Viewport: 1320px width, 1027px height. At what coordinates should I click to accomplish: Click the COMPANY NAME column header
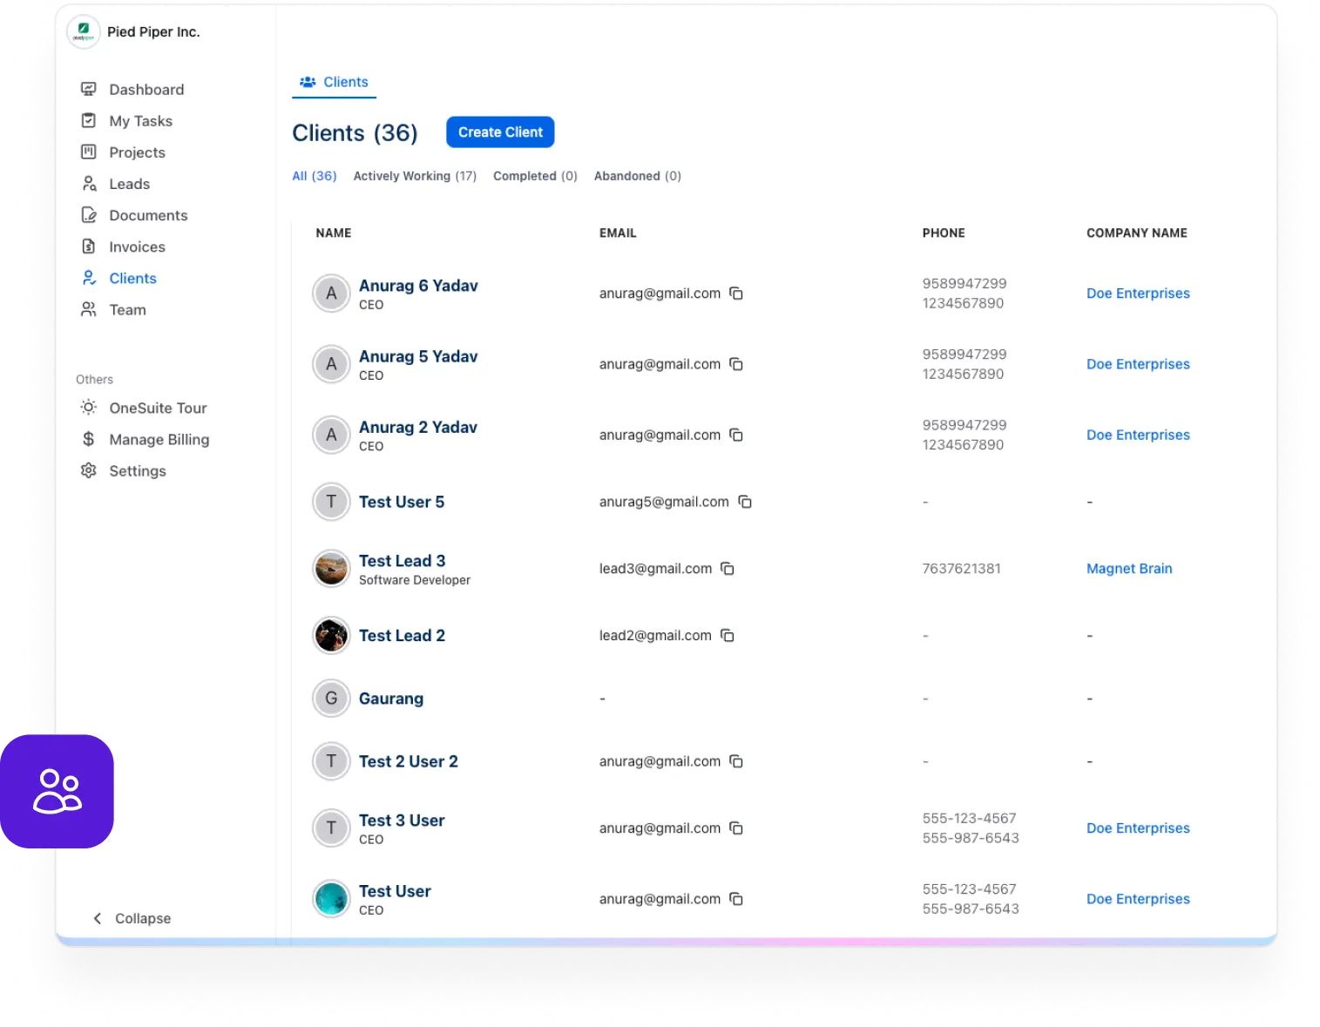[x=1137, y=233]
